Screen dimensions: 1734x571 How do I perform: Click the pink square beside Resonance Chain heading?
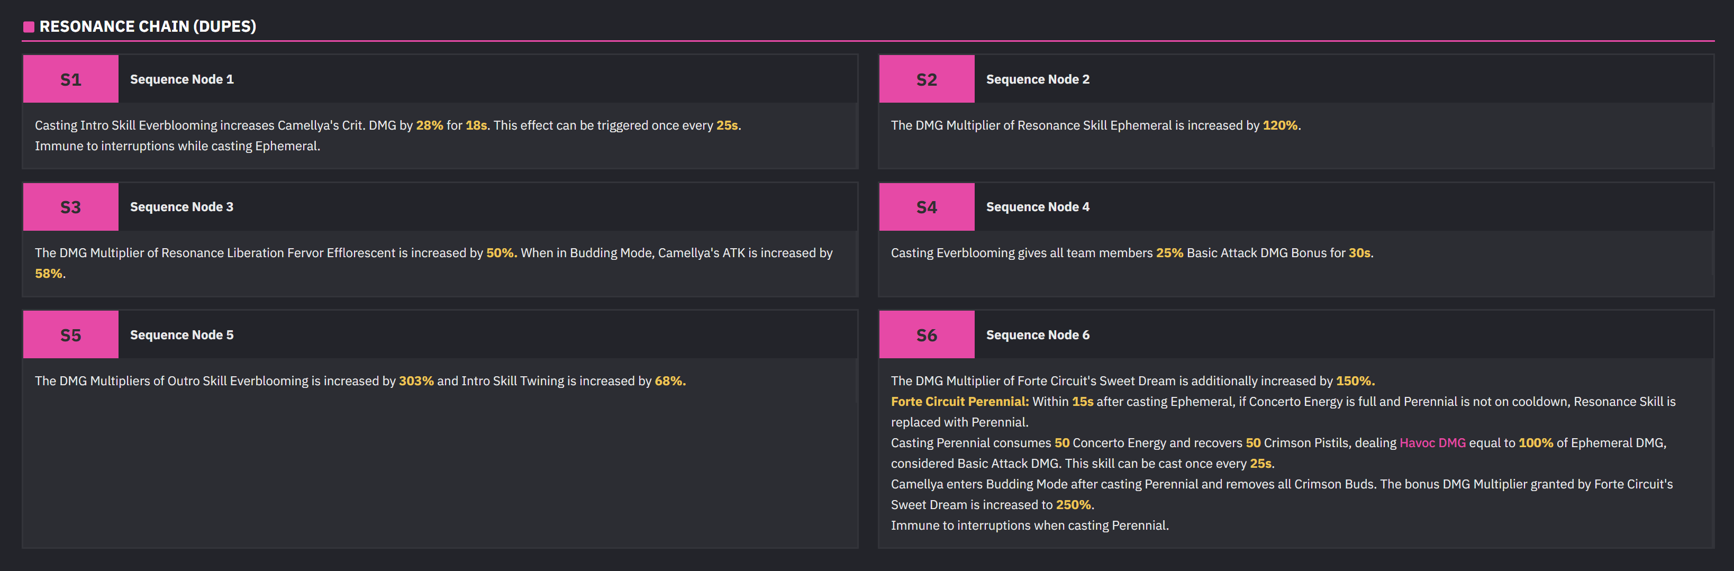(29, 27)
